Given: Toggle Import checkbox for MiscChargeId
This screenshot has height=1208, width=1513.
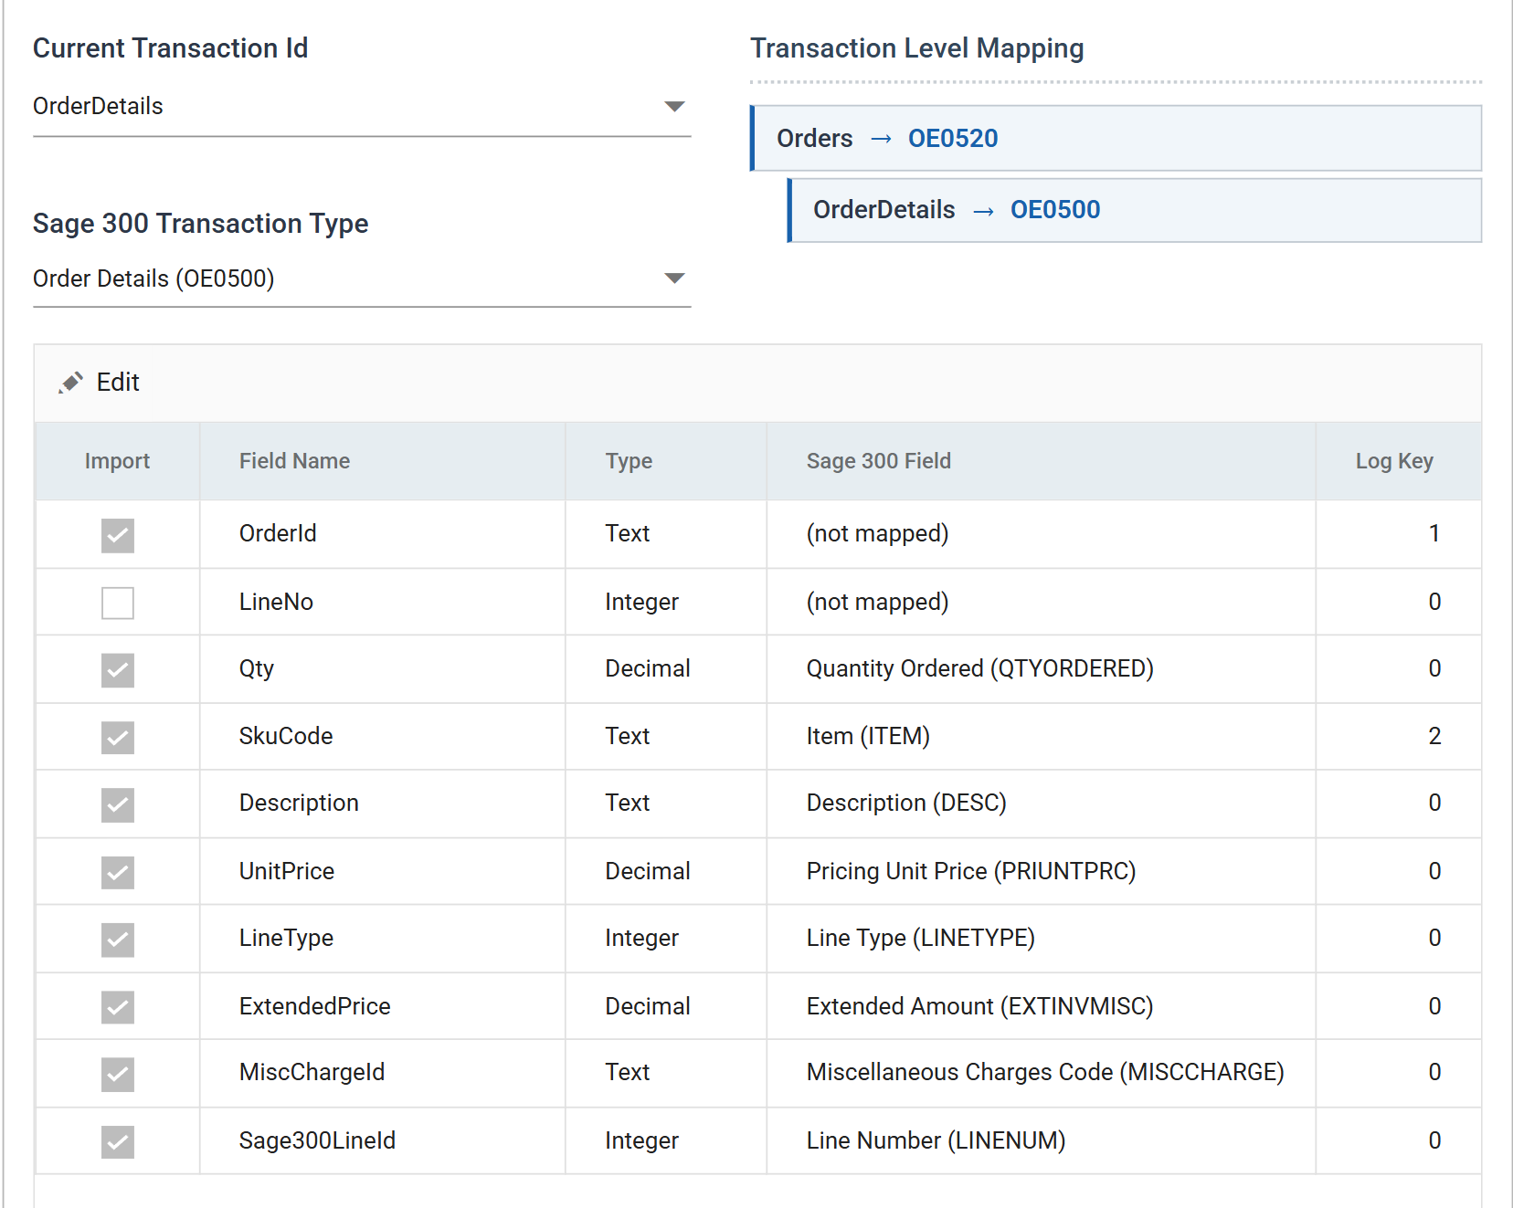Looking at the screenshot, I should point(118,1075).
